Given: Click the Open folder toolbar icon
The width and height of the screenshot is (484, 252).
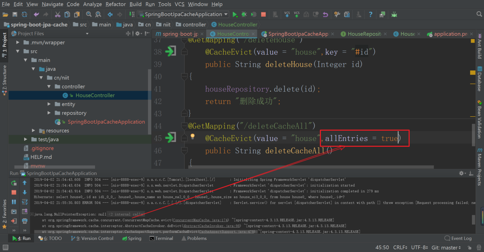Looking at the screenshot, I should [5, 14].
